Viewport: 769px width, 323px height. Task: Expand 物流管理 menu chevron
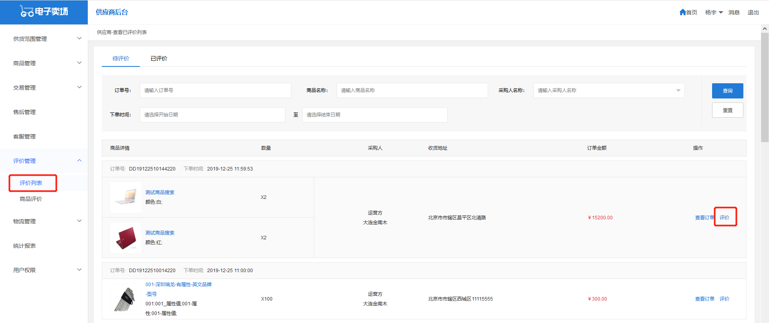pyautogui.click(x=79, y=221)
